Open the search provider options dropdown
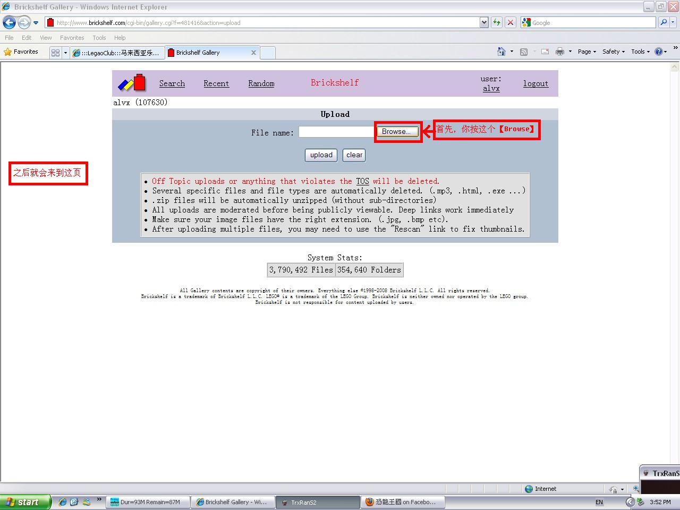Image resolution: width=680 pixels, height=510 pixels. point(673,22)
